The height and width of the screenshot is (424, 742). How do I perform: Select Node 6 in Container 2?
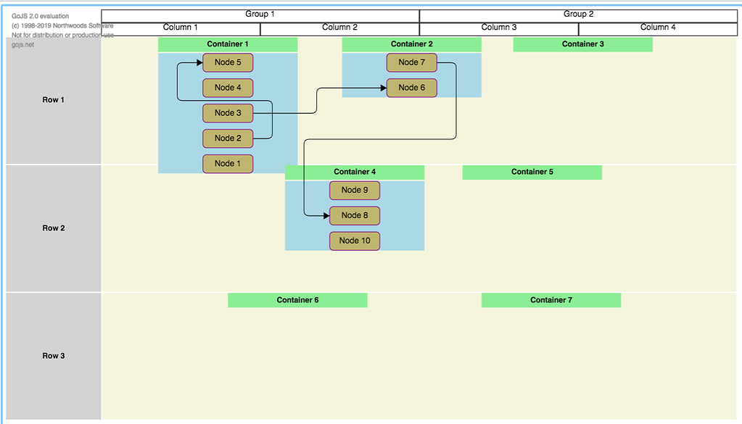tap(411, 88)
